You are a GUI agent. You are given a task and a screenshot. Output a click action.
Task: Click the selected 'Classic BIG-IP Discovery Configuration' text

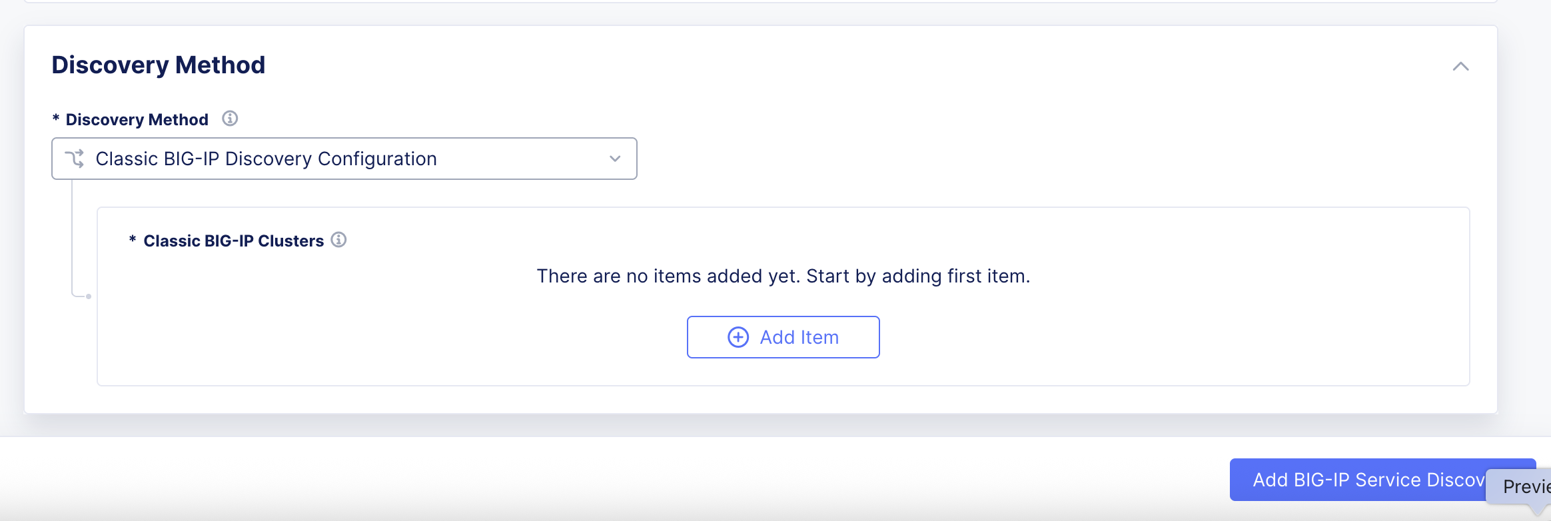(x=266, y=159)
